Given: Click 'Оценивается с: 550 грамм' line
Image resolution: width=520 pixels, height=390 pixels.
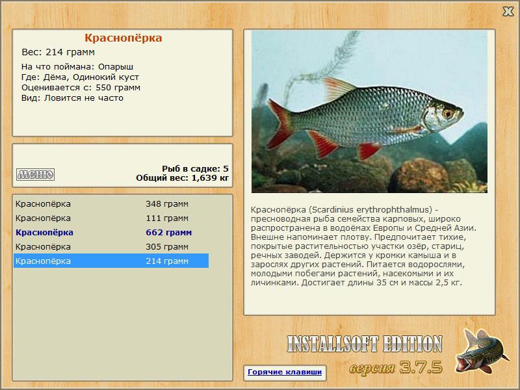Looking at the screenshot, I should tap(81, 88).
